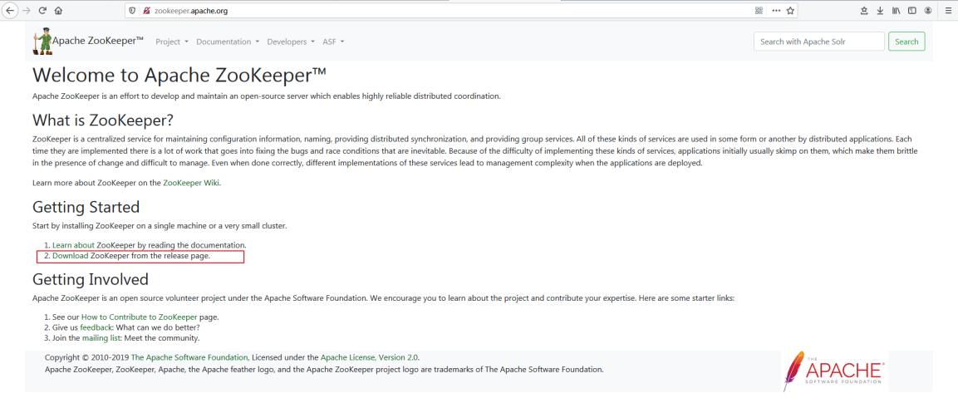This screenshot has width=958, height=398.
Task: Open the Firefox account icon
Action: point(927,11)
